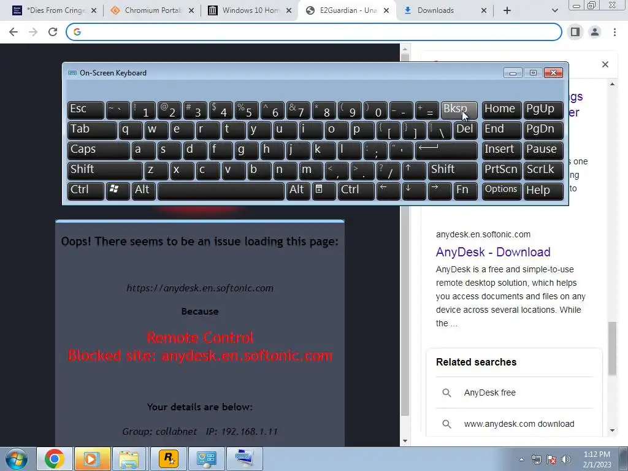The width and height of the screenshot is (628, 471).
Task: Toggle the right Alt key on keyboard
Action: [x=298, y=191]
